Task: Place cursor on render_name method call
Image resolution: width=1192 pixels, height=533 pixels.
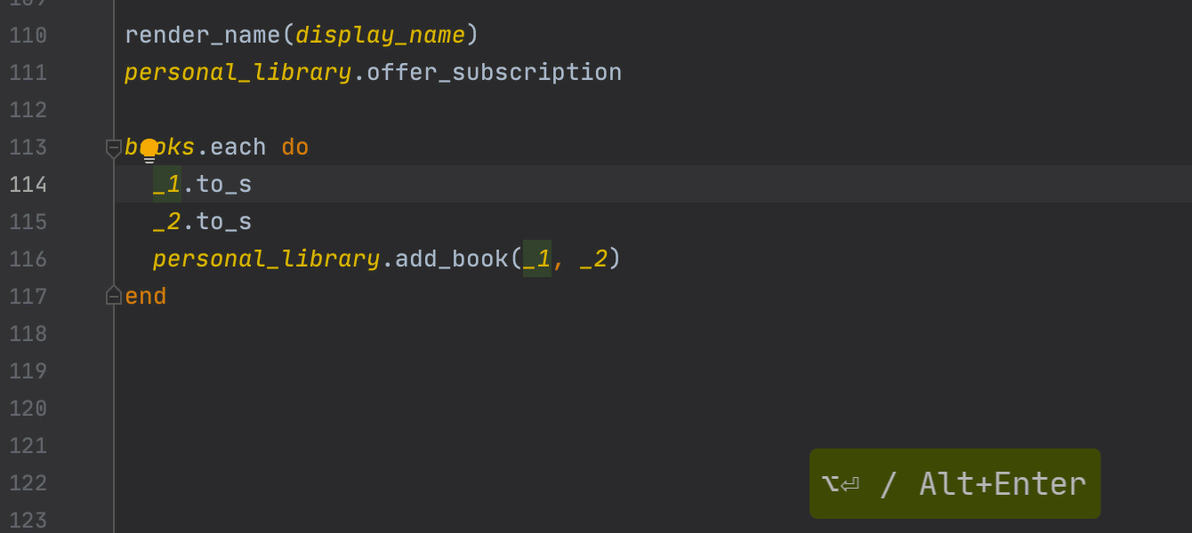Action: (202, 36)
